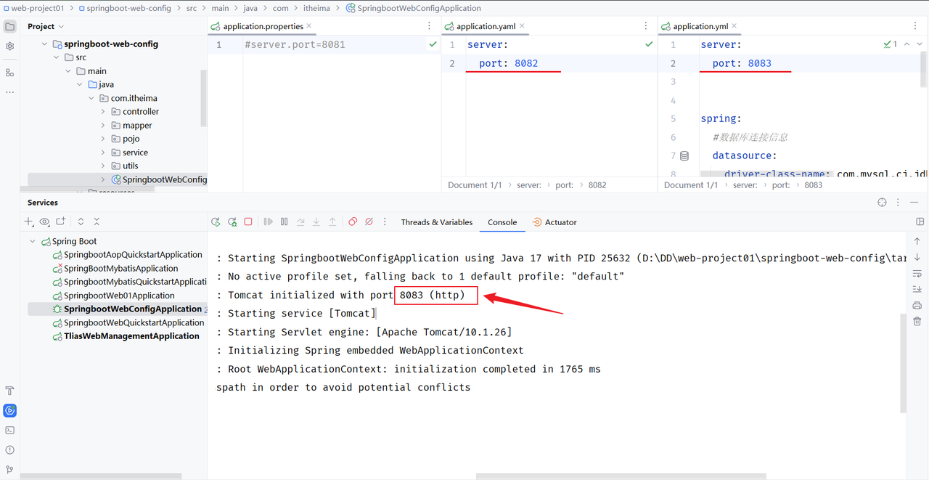Rerun in debug mode icon
This screenshot has width=929, height=480.
pos(232,222)
